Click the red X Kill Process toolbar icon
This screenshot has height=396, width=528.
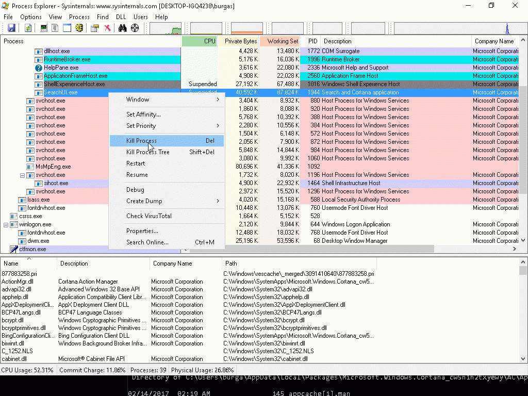107,28
